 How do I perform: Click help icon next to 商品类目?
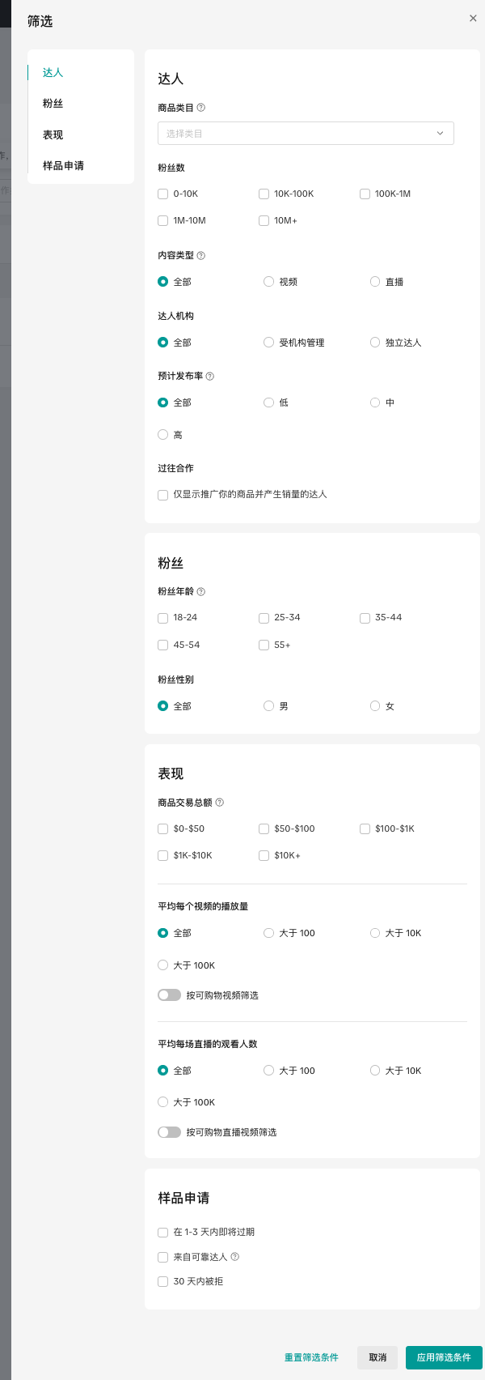click(201, 108)
